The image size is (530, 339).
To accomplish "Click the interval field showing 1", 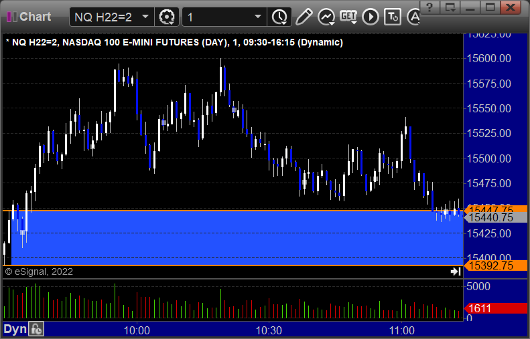I will (x=224, y=17).
